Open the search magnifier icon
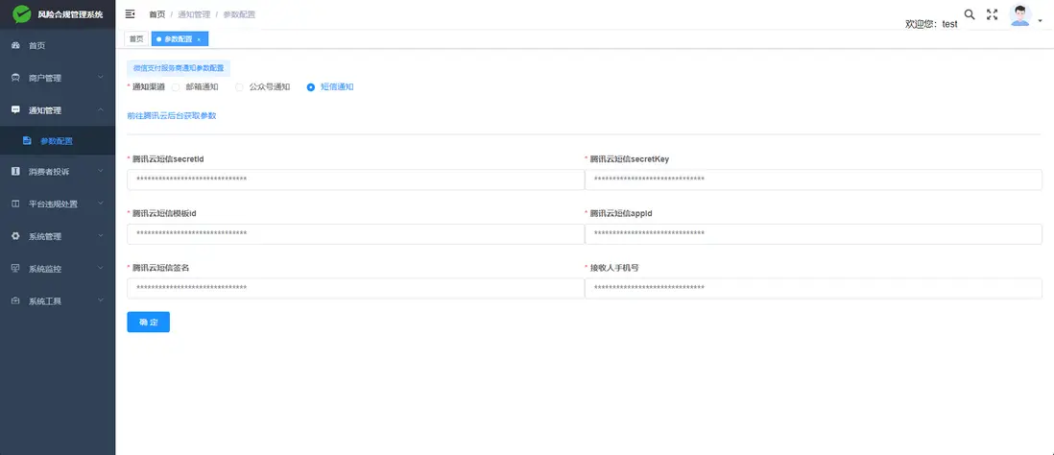 click(x=970, y=14)
